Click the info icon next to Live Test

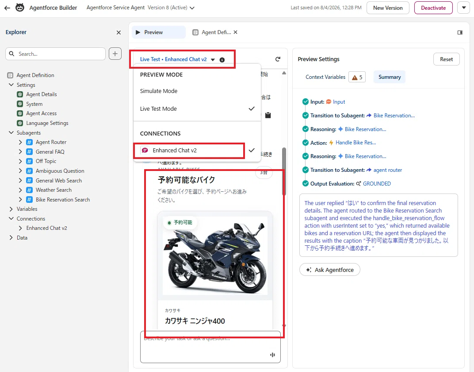[222, 60]
